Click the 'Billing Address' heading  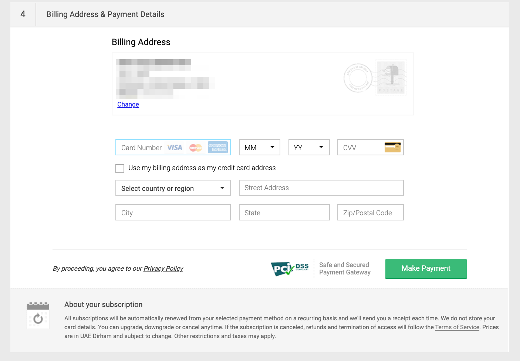pos(141,42)
